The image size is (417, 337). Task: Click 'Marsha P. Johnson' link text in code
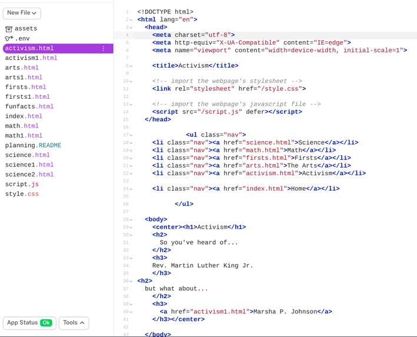[285, 312]
